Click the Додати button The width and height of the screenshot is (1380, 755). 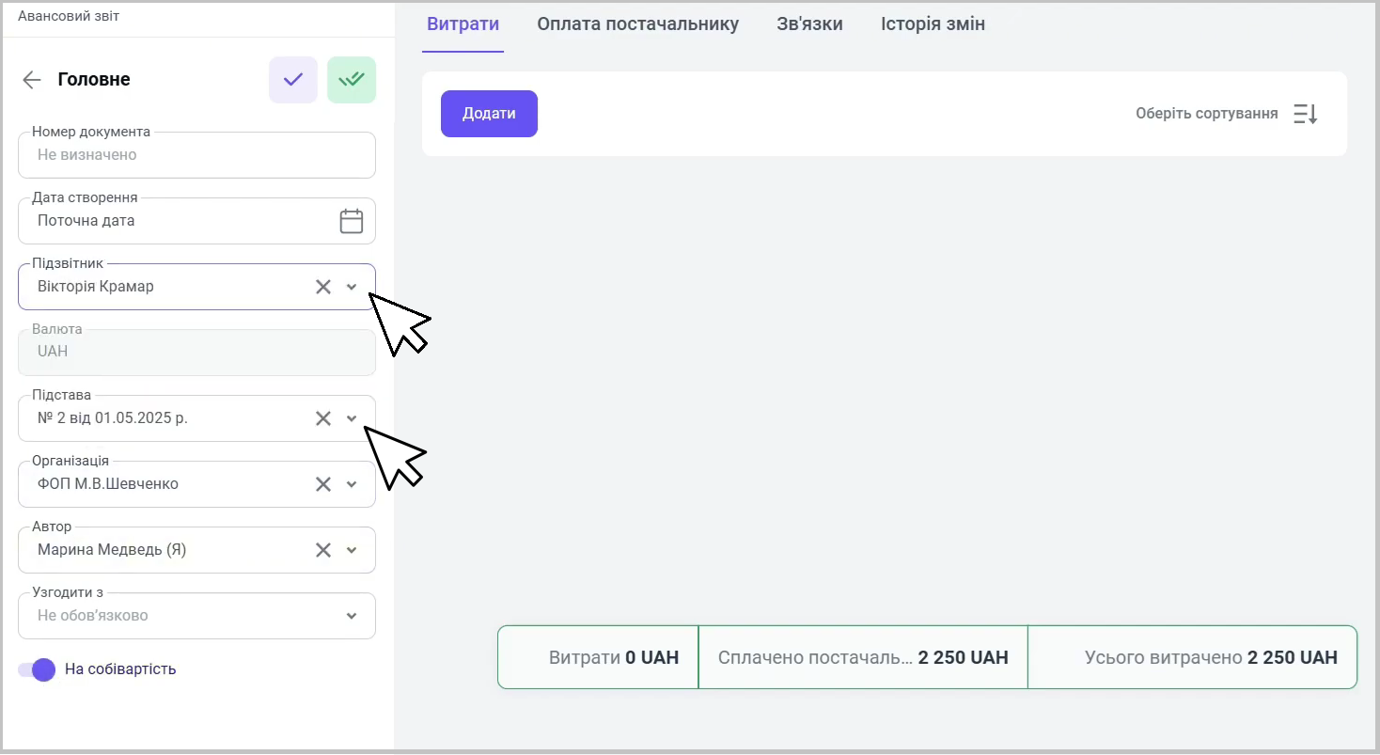(x=489, y=114)
